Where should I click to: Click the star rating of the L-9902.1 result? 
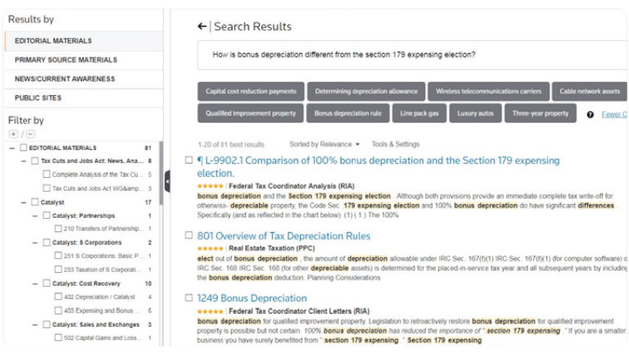(210, 186)
